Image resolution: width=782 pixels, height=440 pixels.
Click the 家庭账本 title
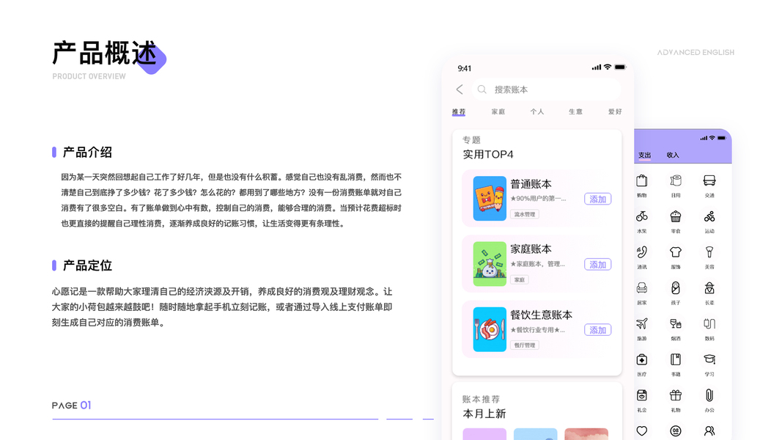pos(531,249)
